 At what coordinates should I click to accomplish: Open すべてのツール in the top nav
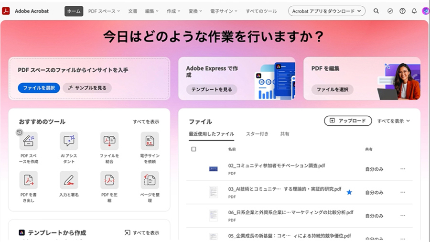pyautogui.click(x=261, y=11)
